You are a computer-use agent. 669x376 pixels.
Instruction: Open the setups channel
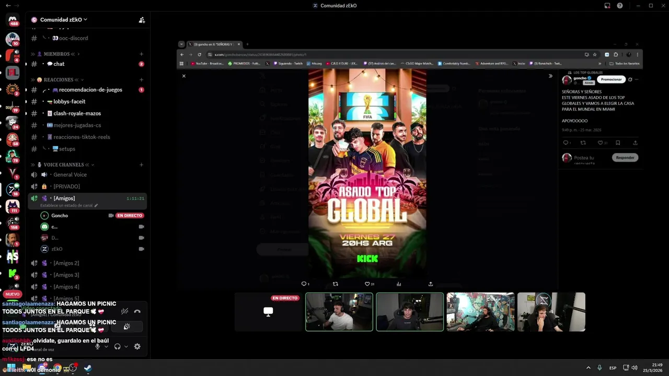click(87, 149)
